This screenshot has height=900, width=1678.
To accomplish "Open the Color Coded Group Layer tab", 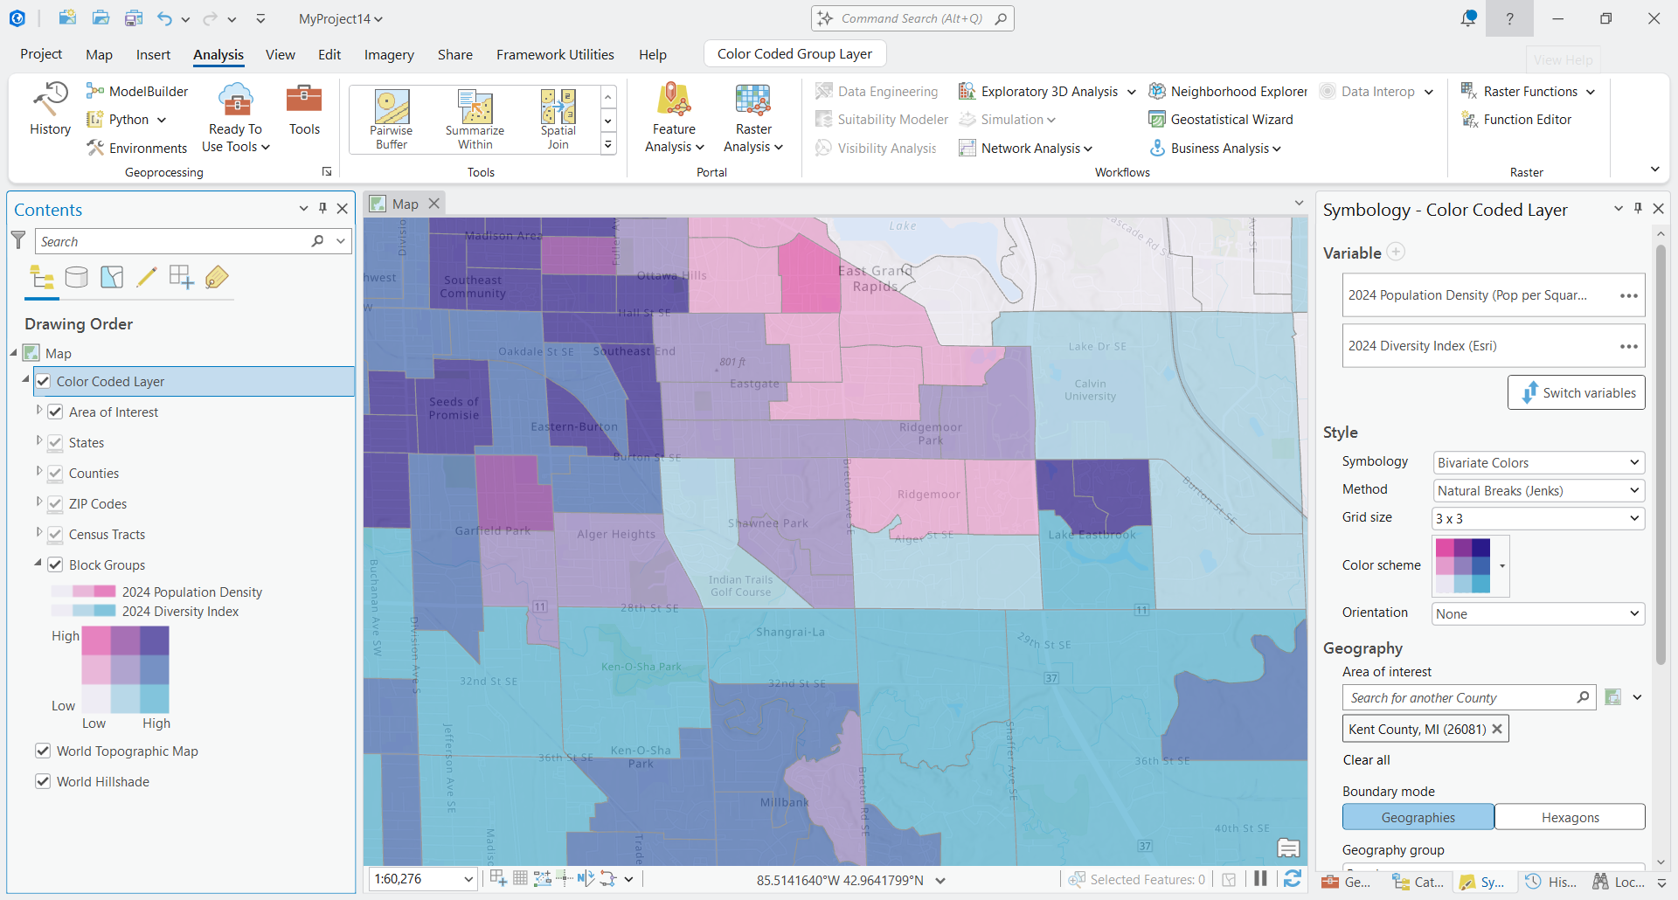I will point(794,53).
